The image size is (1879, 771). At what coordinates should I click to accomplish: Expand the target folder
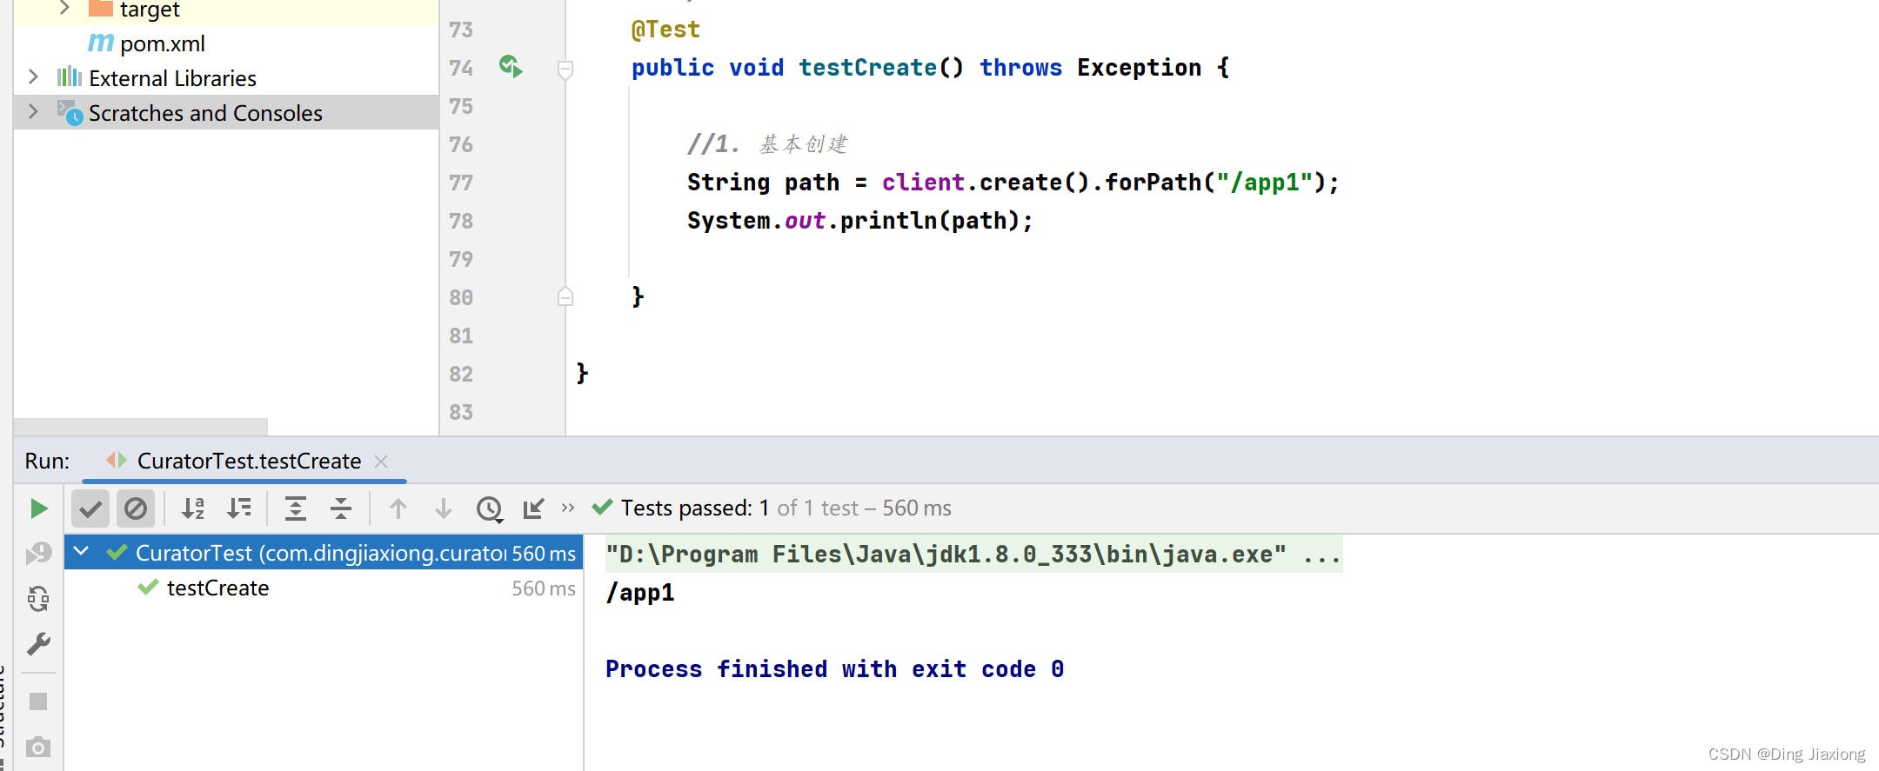64,9
